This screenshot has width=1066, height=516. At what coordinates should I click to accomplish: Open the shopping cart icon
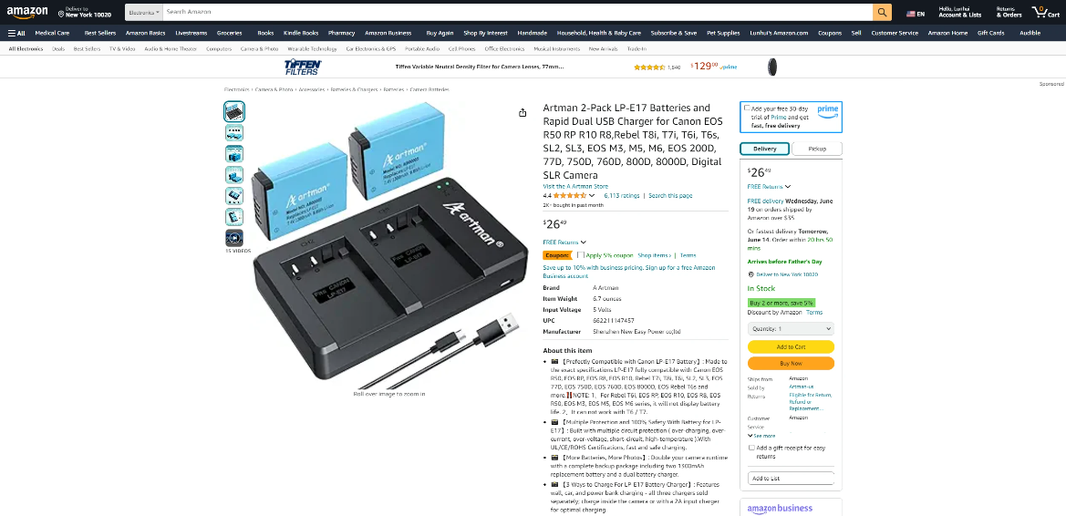[x=1046, y=12]
